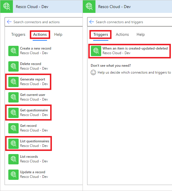This screenshot has height=191, width=172.
Task: Click the Update a record icon
Action: click(x=13, y=174)
